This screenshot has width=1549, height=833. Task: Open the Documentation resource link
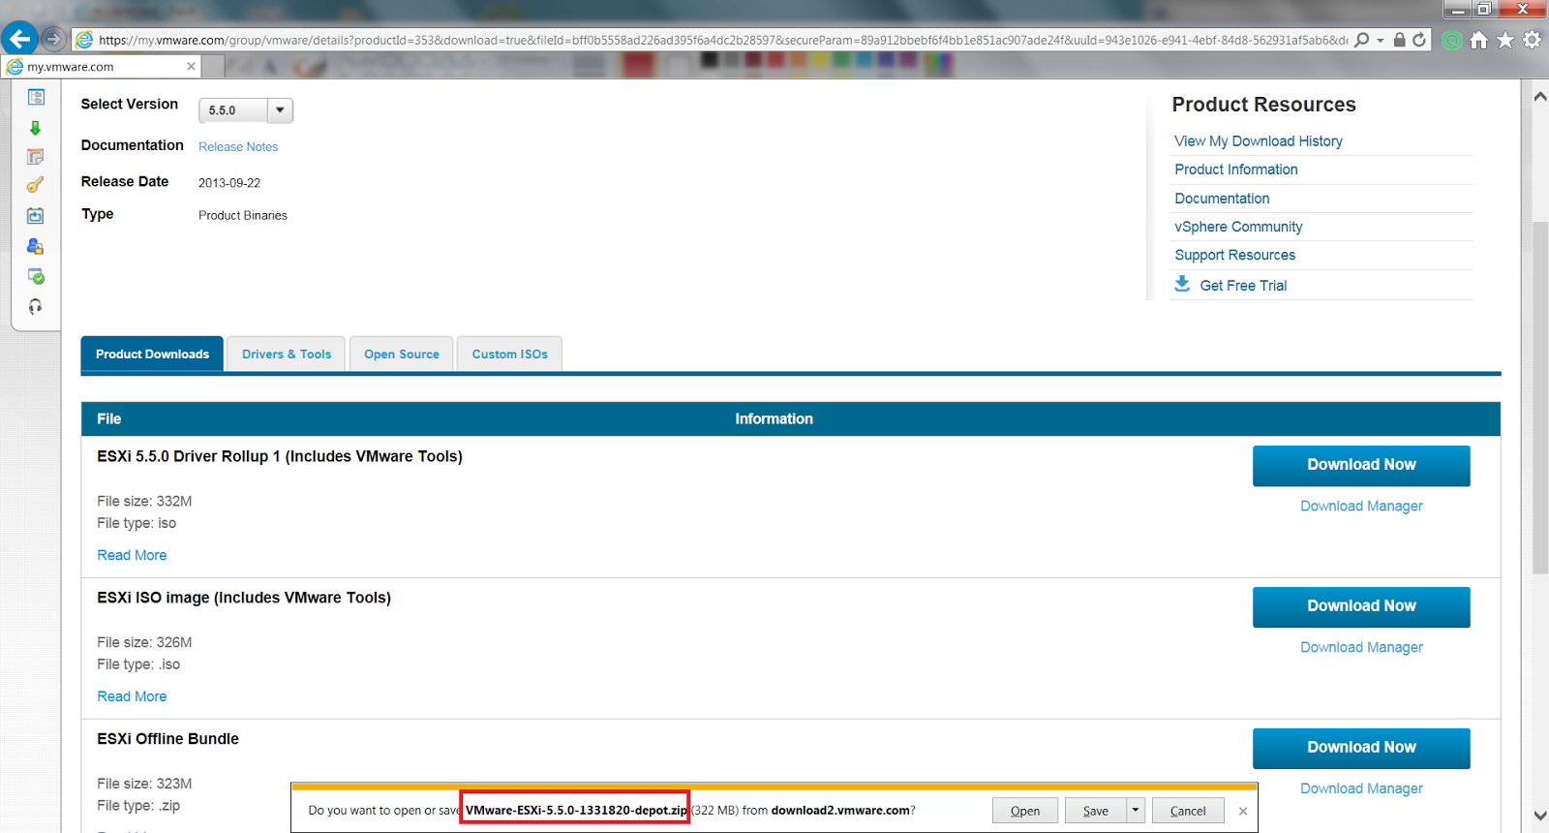(1222, 199)
